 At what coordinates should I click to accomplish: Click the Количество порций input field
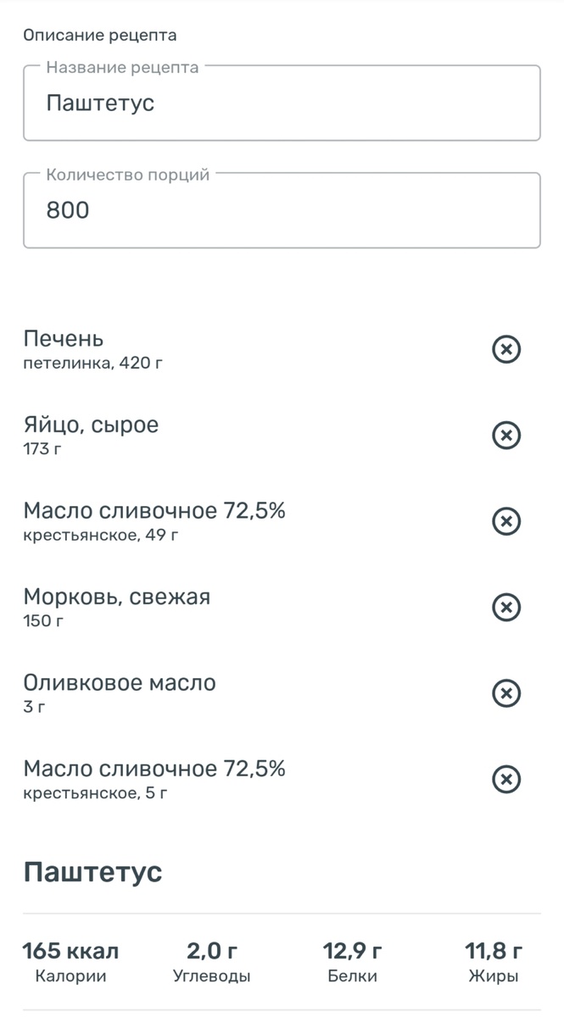coord(282,209)
